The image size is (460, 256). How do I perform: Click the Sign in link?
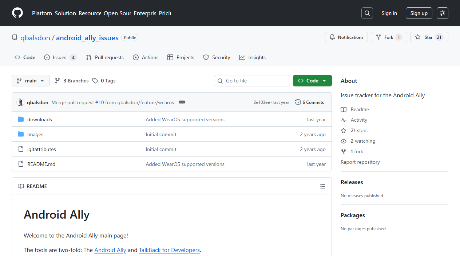[x=389, y=13]
